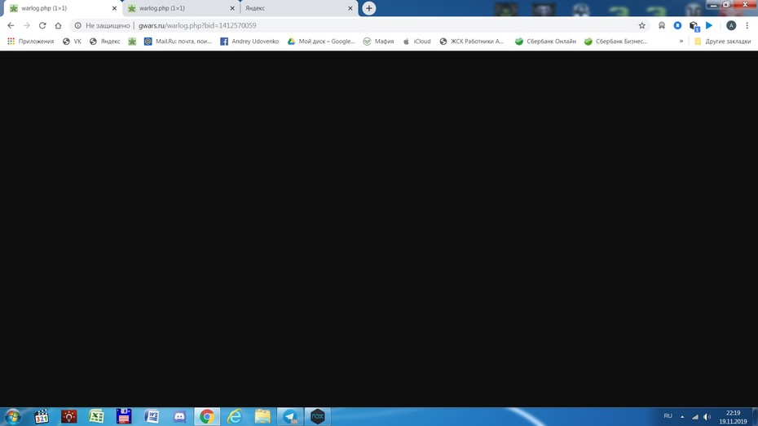
Task: Show hidden bookmarks with the » chevron
Action: 681,41
